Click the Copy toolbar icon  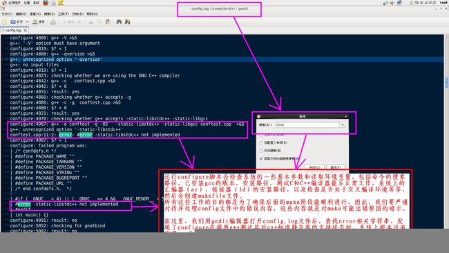(99, 22)
